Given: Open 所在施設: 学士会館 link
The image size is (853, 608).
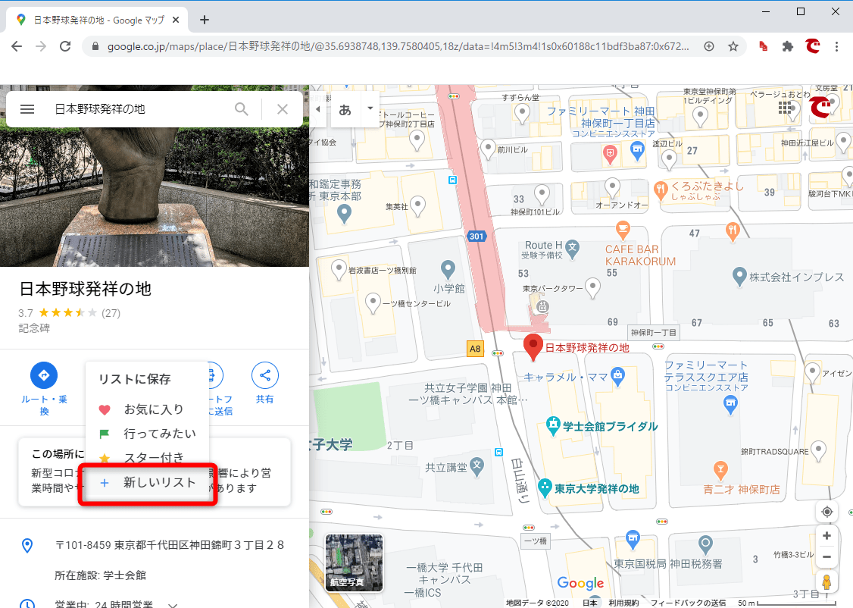Looking at the screenshot, I should coord(100,575).
